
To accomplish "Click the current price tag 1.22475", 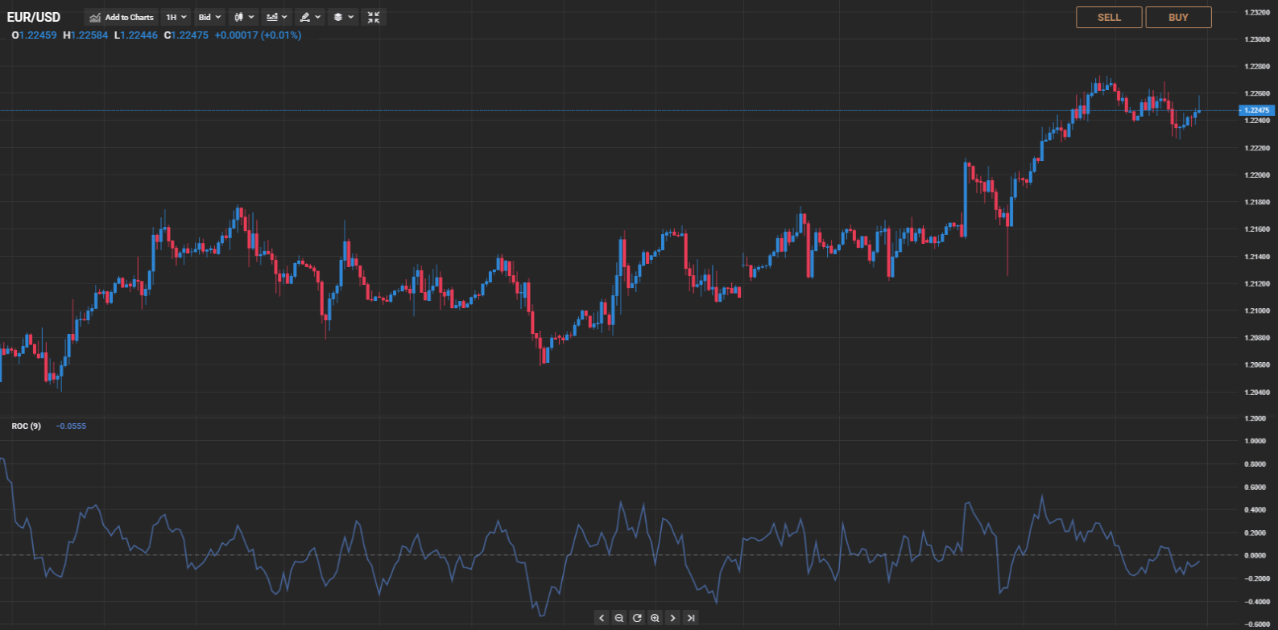I will click(x=1256, y=110).
